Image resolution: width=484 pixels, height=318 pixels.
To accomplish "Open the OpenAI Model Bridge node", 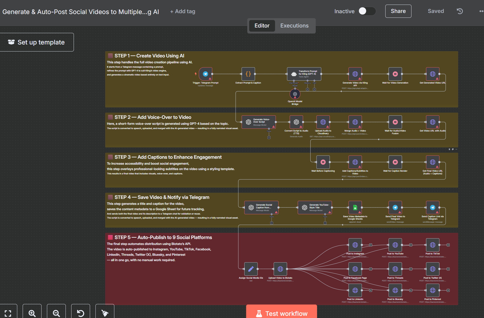I will tap(295, 94).
